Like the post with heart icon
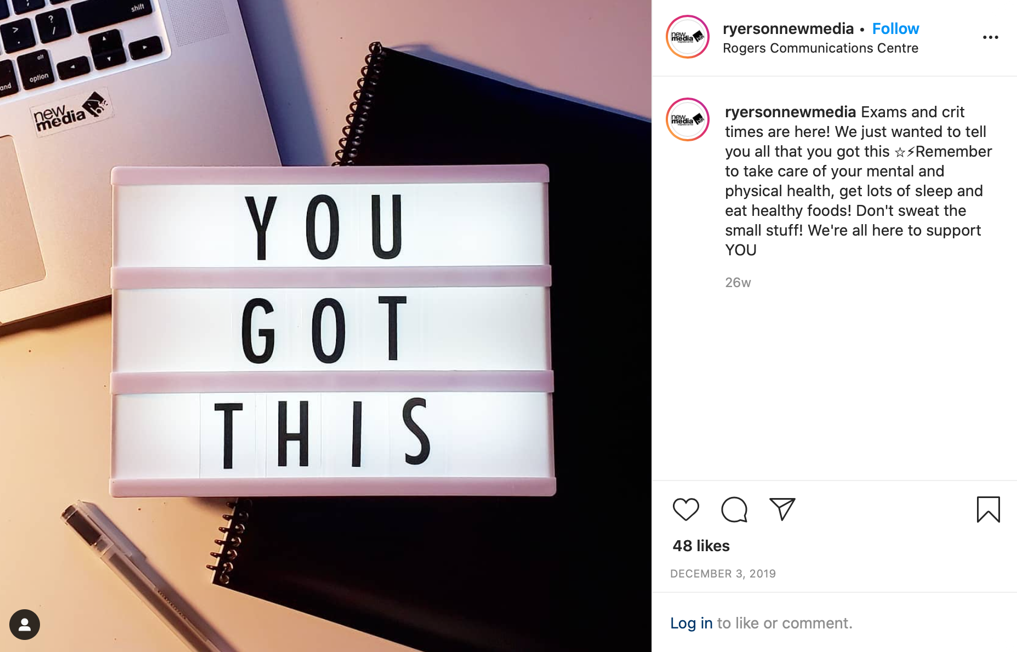Viewport: 1017px width, 652px height. 685,510
